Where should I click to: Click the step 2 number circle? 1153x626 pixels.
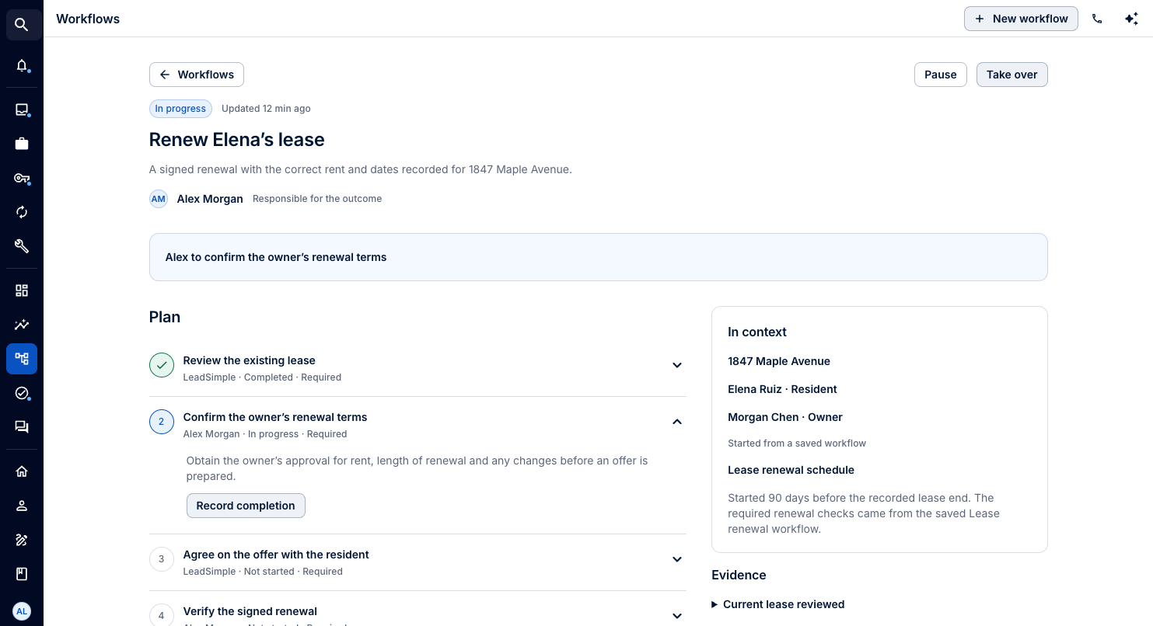(x=162, y=422)
